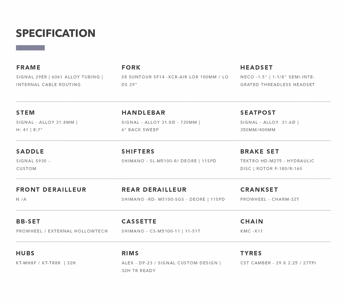Click the Signal S930 saddle description
The width and height of the screenshot is (343, 304).
coord(33,165)
